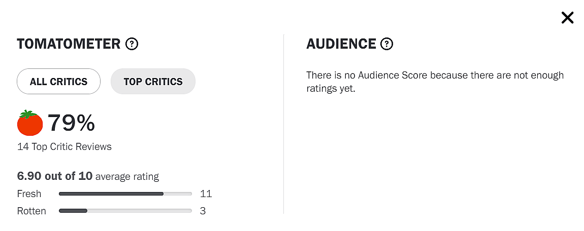The image size is (584, 231).
Task: Click the 79% Tomatometer score
Action: pyautogui.click(x=71, y=123)
